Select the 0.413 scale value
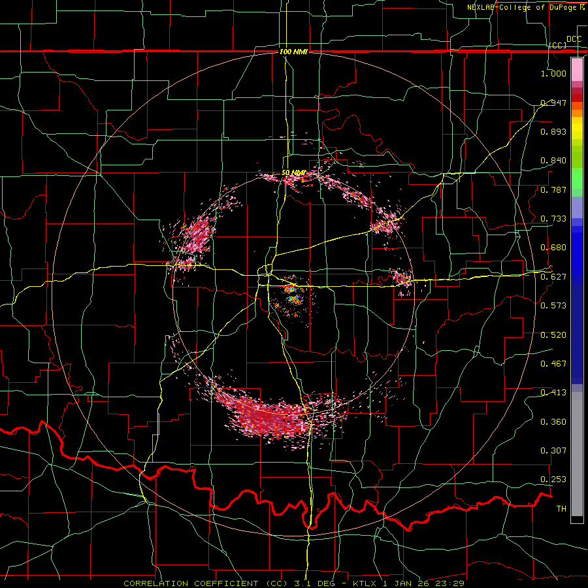 pyautogui.click(x=553, y=393)
